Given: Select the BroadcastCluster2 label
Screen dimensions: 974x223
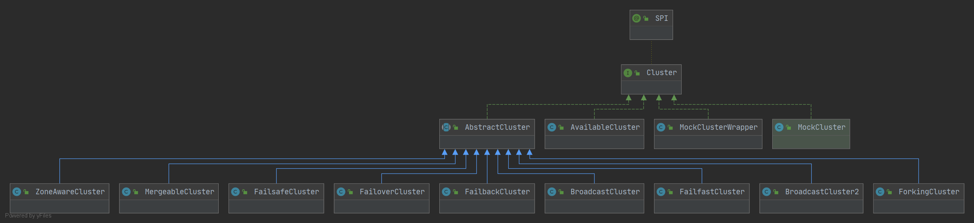Looking at the screenshot, I should tap(822, 192).
